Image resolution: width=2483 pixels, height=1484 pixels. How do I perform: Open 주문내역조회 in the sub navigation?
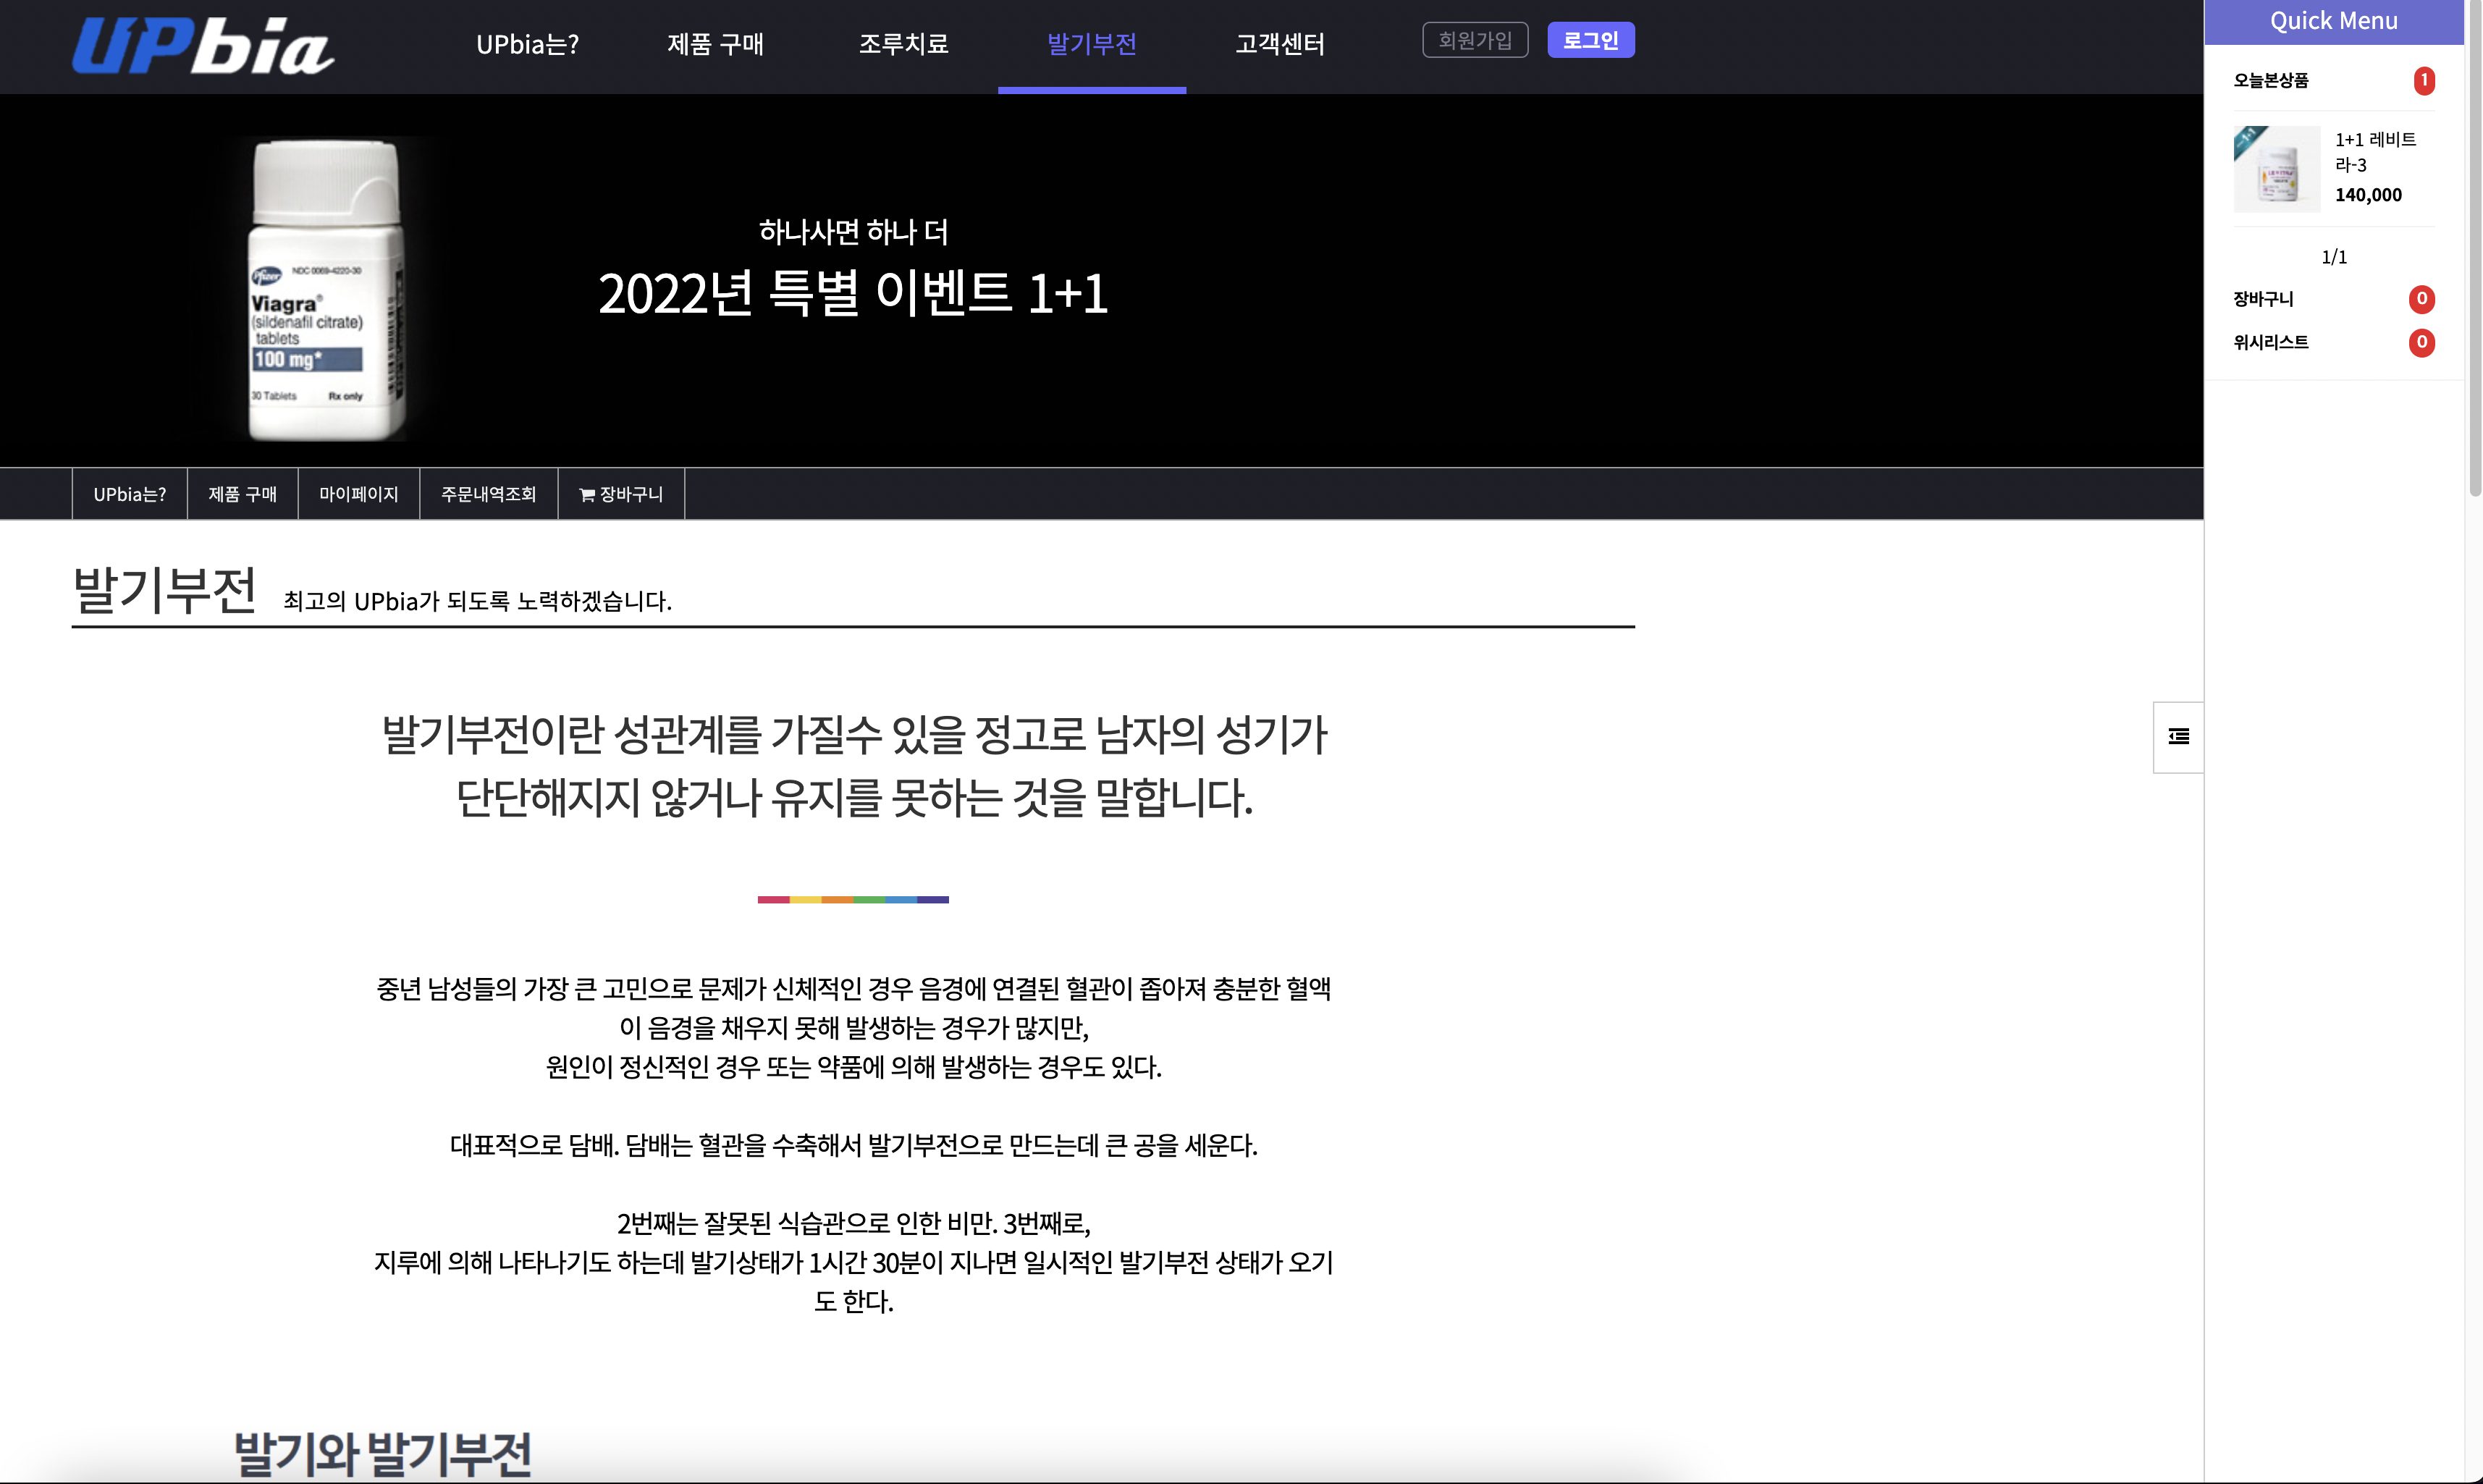[x=488, y=494]
